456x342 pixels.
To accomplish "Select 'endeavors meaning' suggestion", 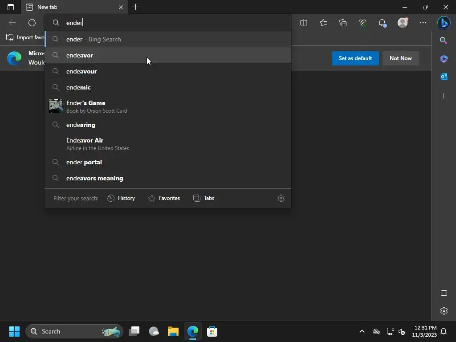I will (168, 178).
